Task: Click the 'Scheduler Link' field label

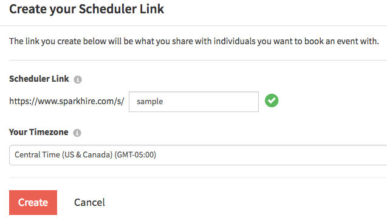Action: tap(39, 79)
